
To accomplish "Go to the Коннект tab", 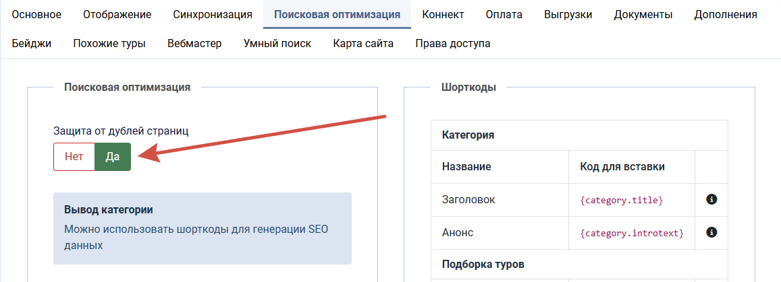I will coord(443,14).
